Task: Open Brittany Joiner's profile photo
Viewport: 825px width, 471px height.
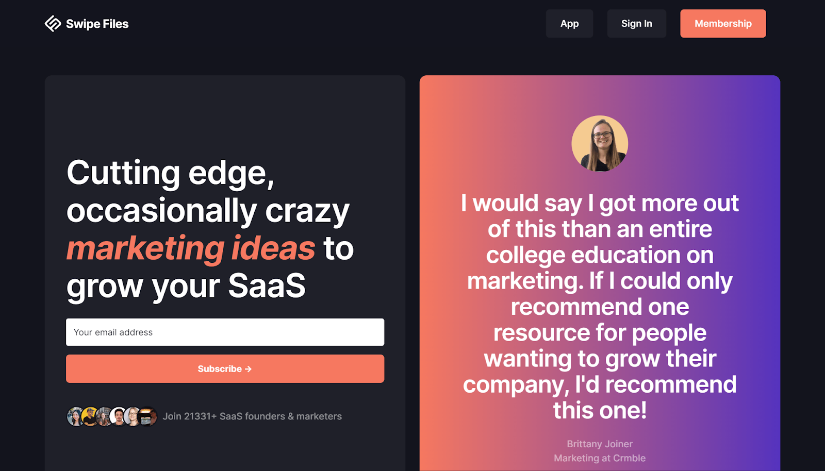Action: point(600,143)
